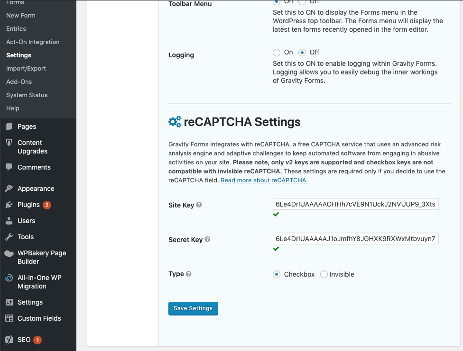Click the All-in-One WP Migration icon
Image resolution: width=463 pixels, height=351 pixels.
9,278
